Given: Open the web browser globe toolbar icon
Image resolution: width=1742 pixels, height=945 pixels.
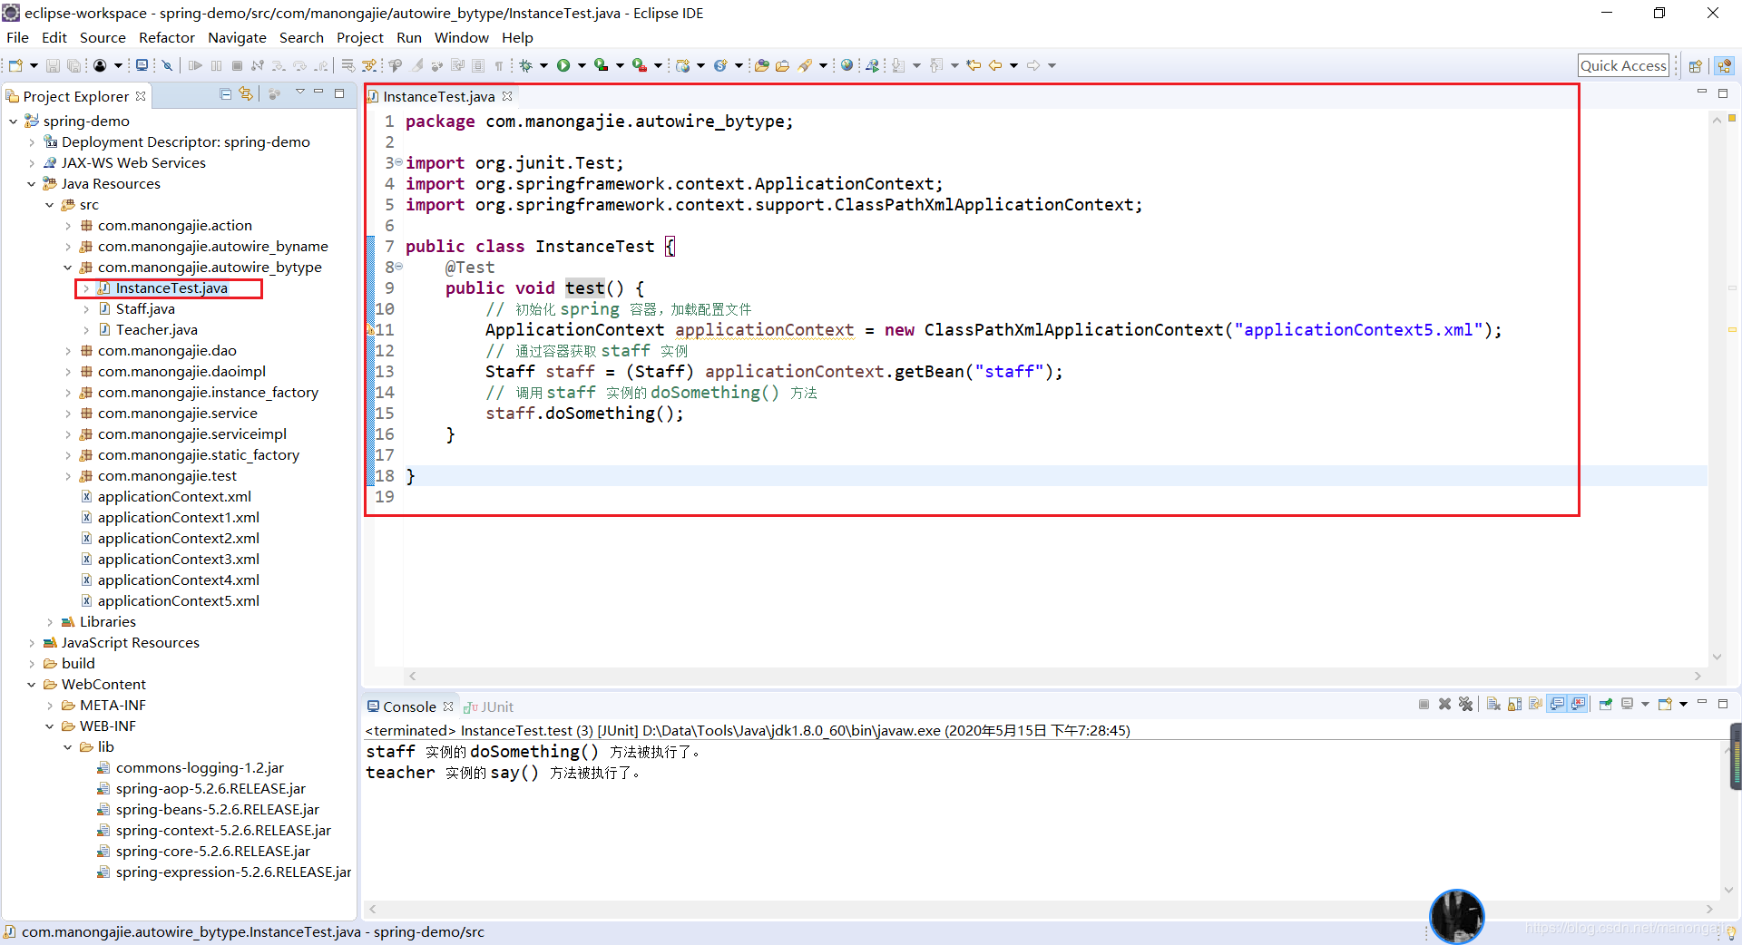Looking at the screenshot, I should 847,65.
